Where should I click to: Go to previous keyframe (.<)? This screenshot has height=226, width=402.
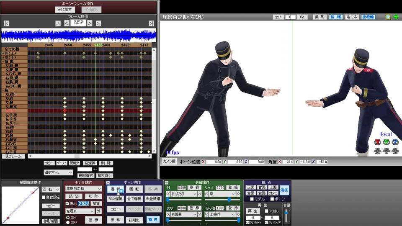pyautogui.click(x=58, y=23)
